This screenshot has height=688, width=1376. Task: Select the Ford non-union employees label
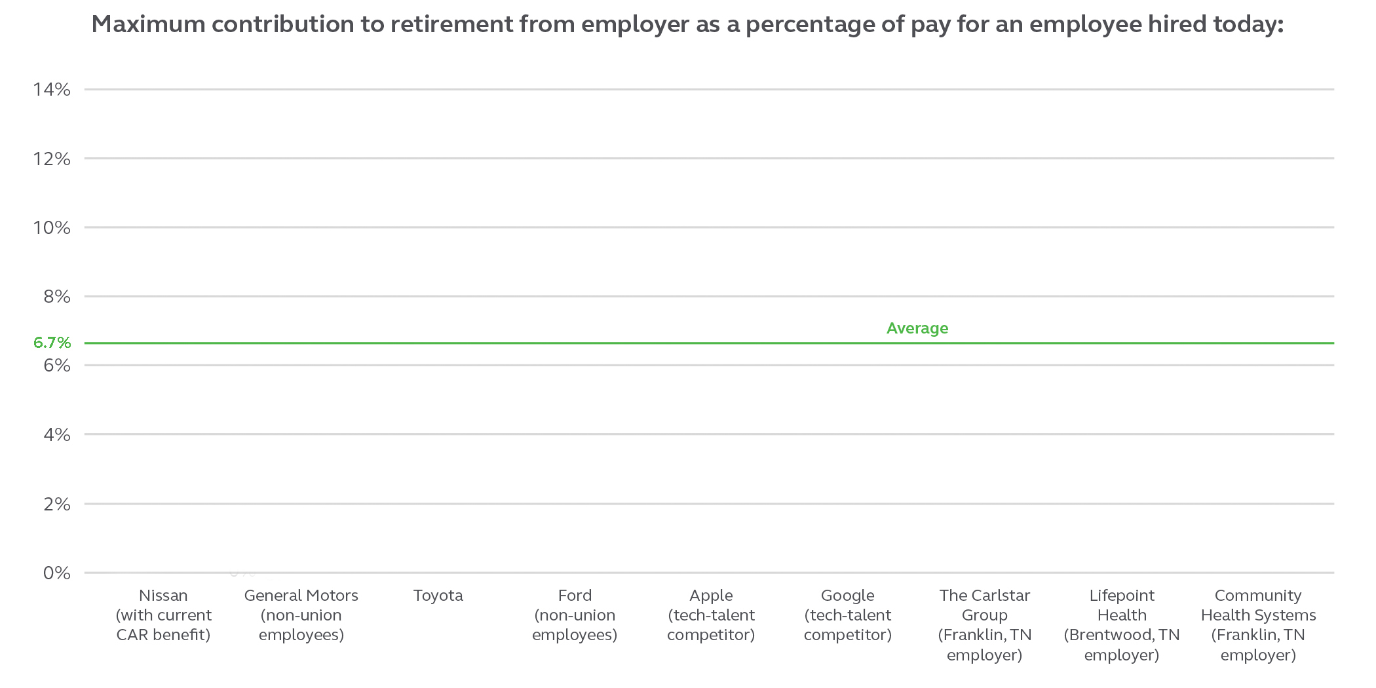point(575,615)
